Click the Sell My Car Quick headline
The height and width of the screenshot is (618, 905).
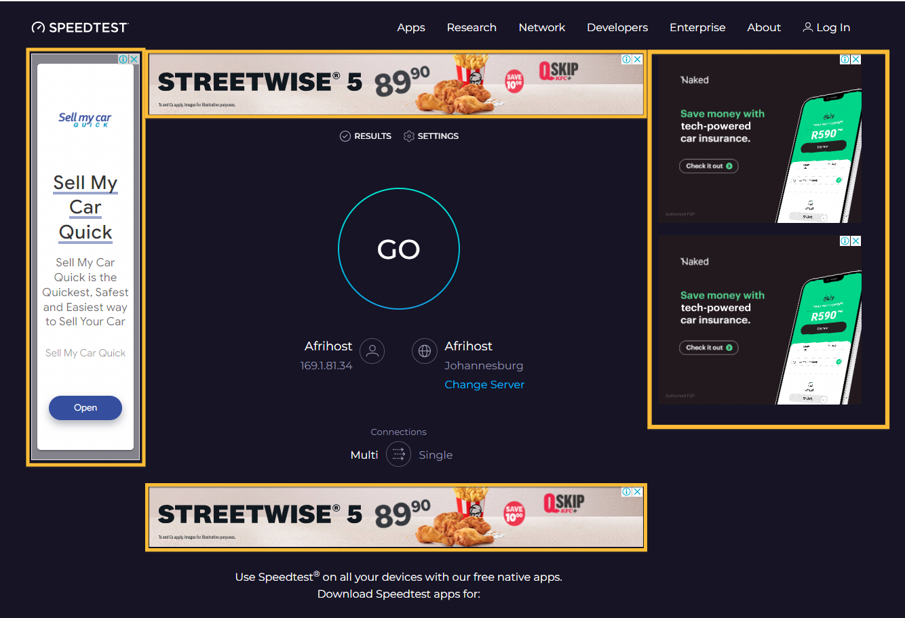coord(85,207)
